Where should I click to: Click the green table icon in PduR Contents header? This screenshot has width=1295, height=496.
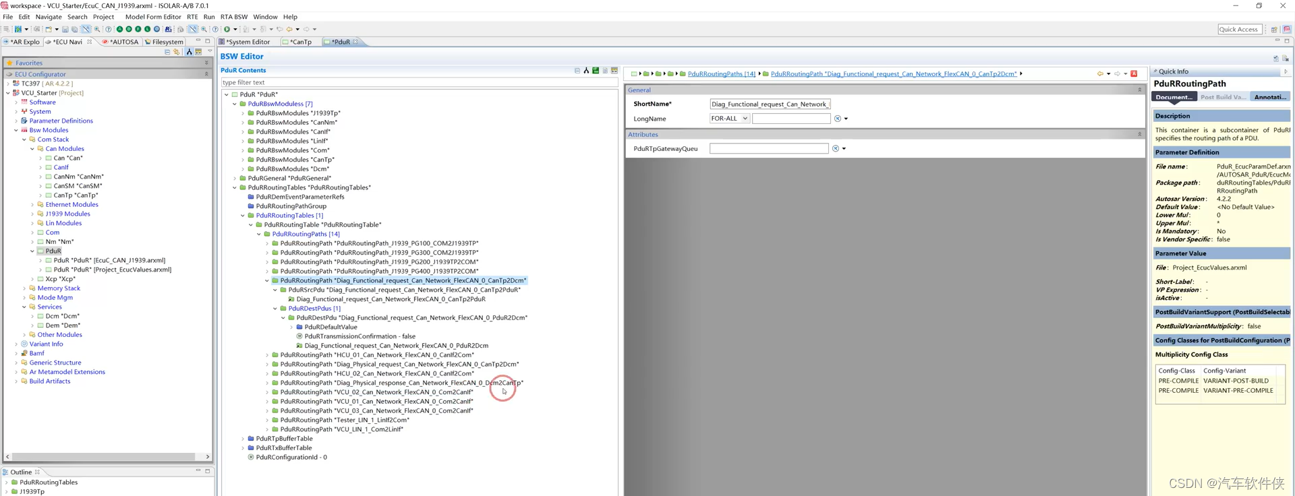click(596, 70)
